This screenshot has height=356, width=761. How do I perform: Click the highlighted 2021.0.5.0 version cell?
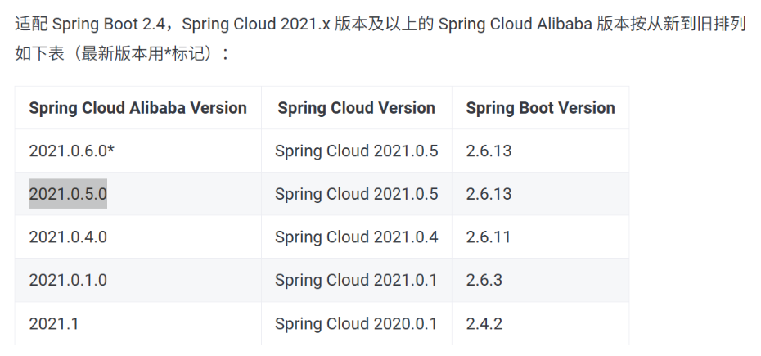point(137,194)
